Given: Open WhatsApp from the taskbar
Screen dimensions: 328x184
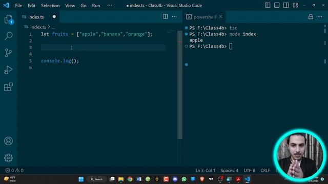Looking at the screenshot, I should click(x=184, y=179).
